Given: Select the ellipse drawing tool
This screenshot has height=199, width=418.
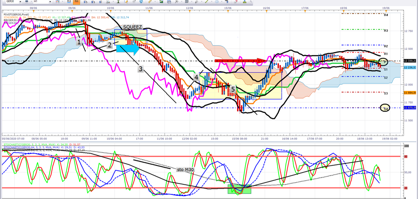Looking at the screenshot, I should 217,2.
